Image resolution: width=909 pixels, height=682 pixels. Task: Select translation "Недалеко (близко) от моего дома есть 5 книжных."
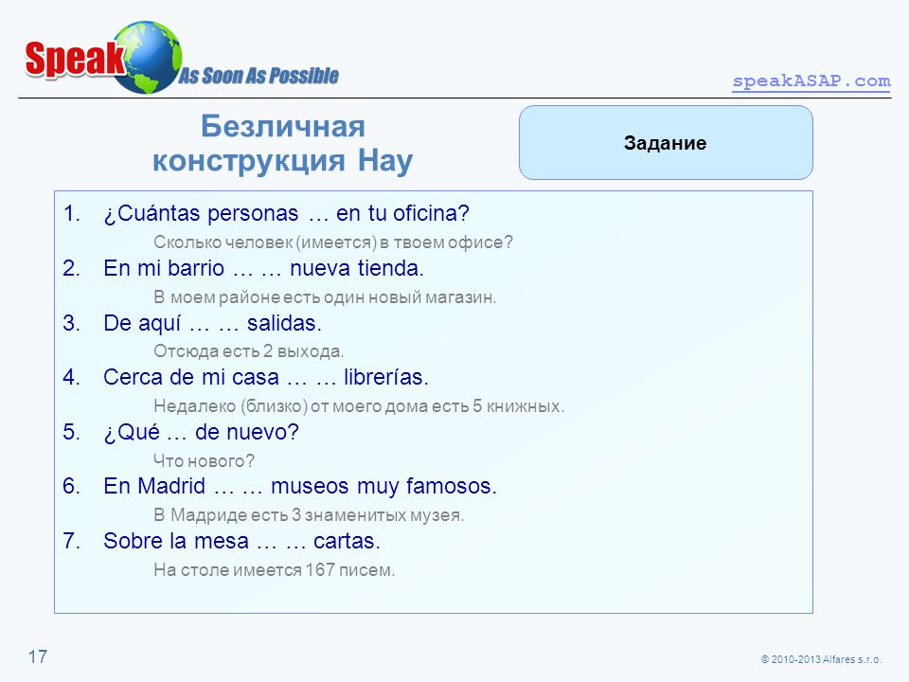coord(359,406)
